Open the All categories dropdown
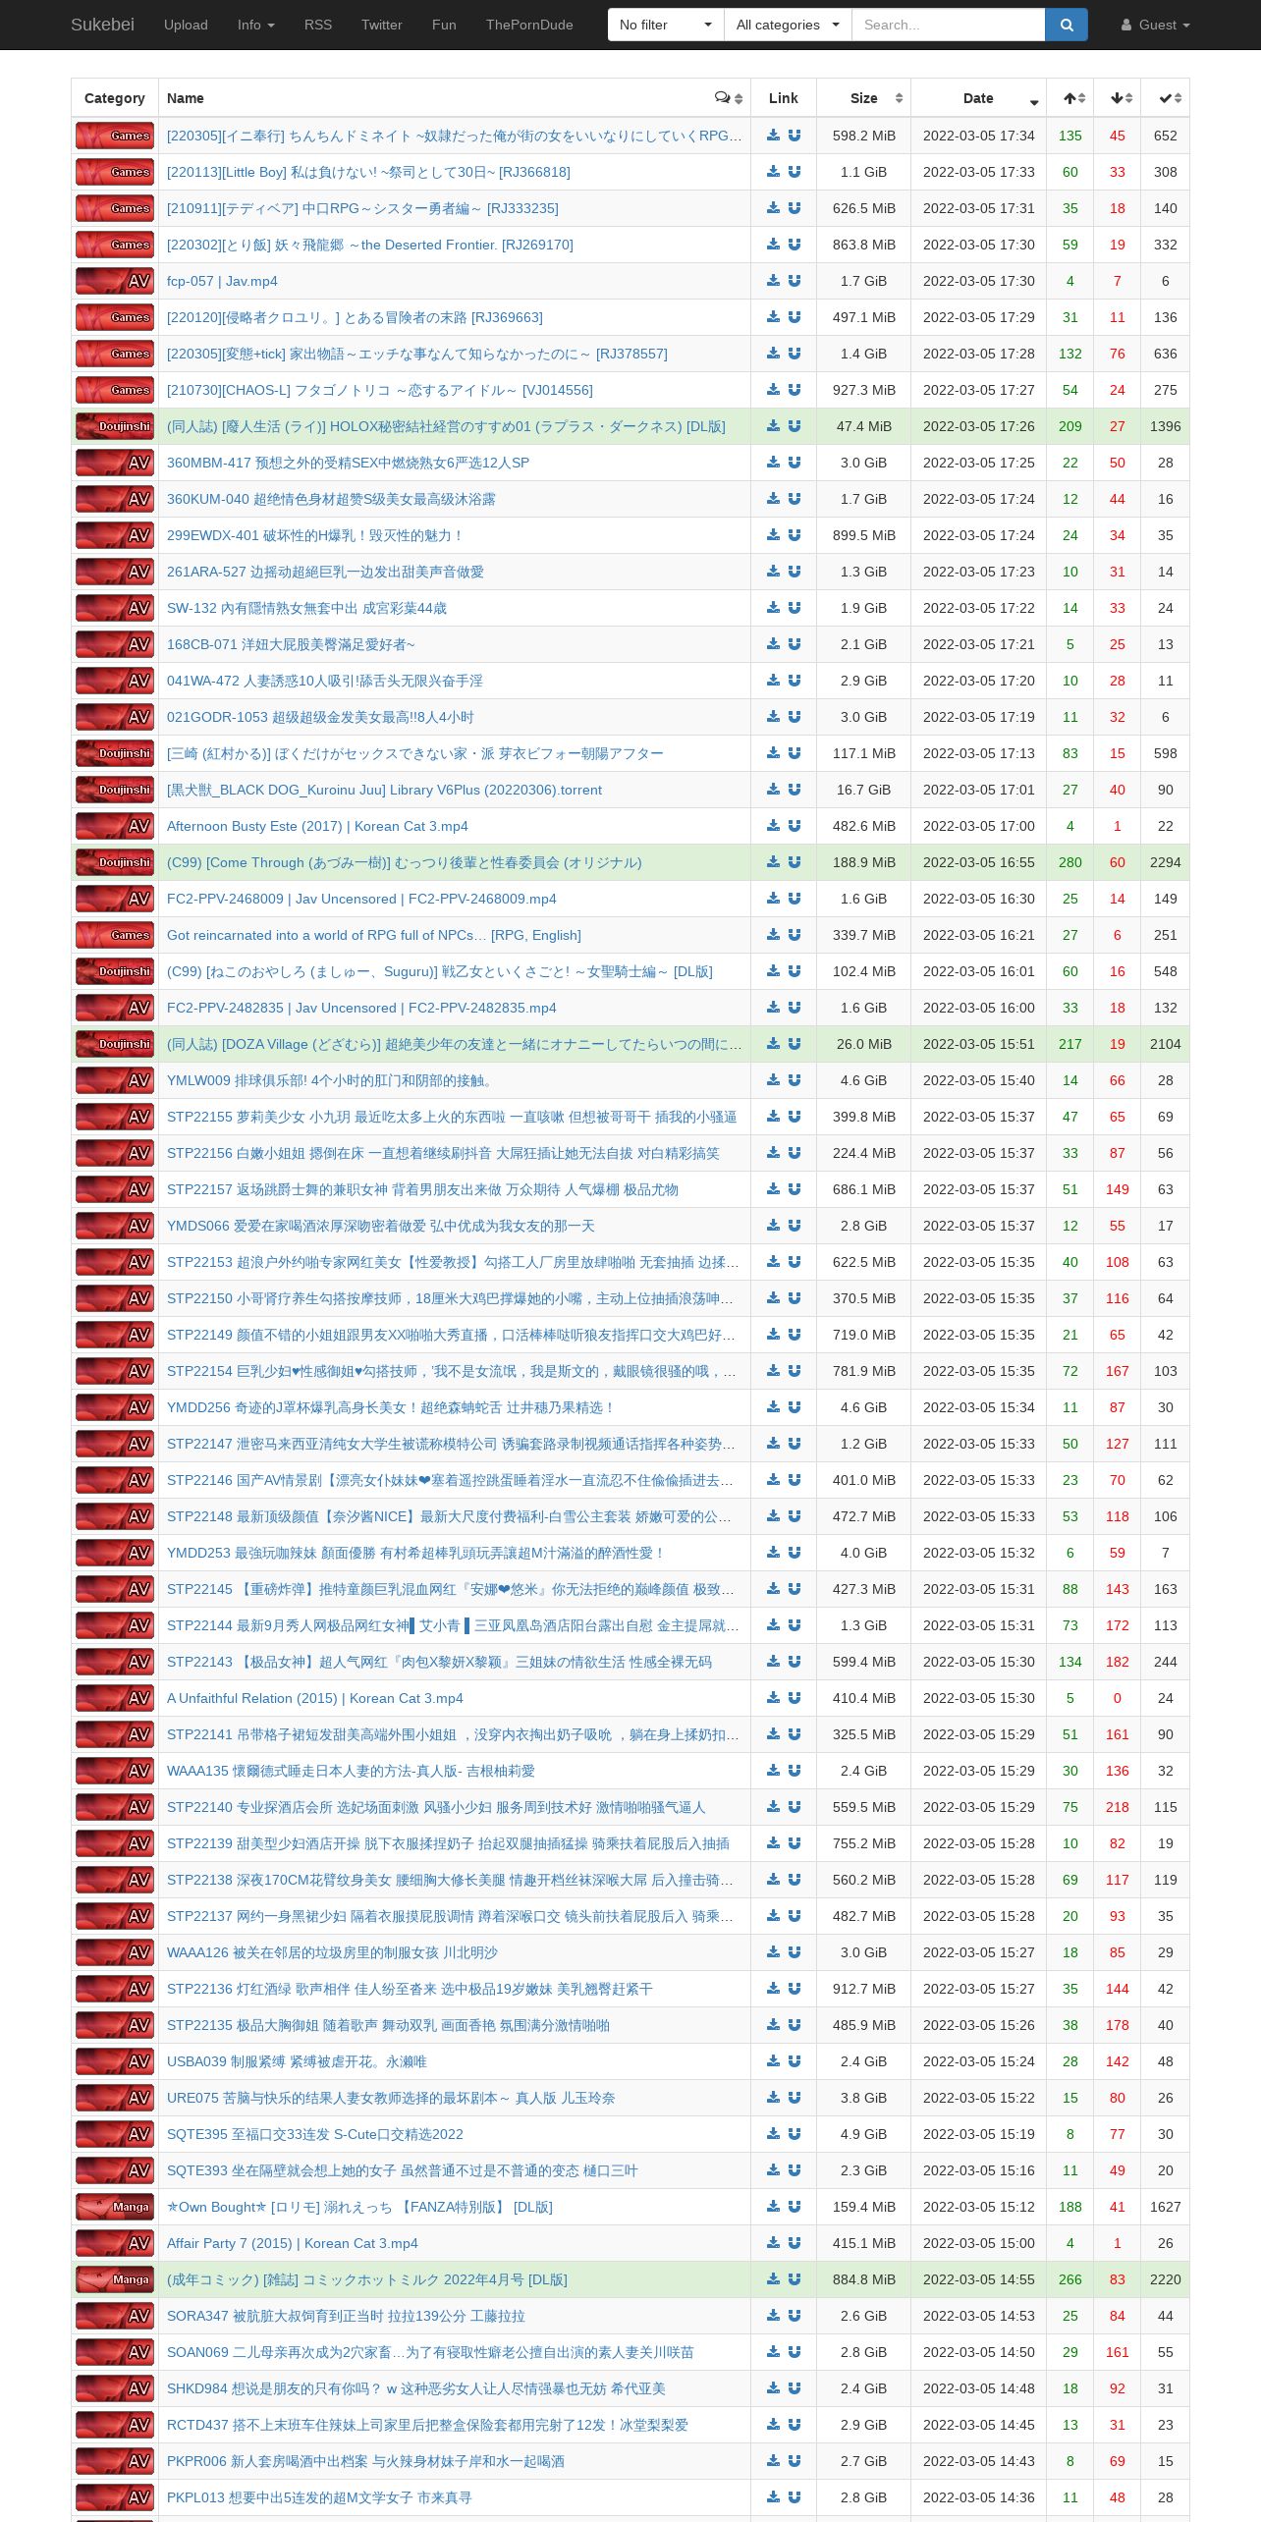Viewport: 1261px width, 2522px height. point(788,25)
